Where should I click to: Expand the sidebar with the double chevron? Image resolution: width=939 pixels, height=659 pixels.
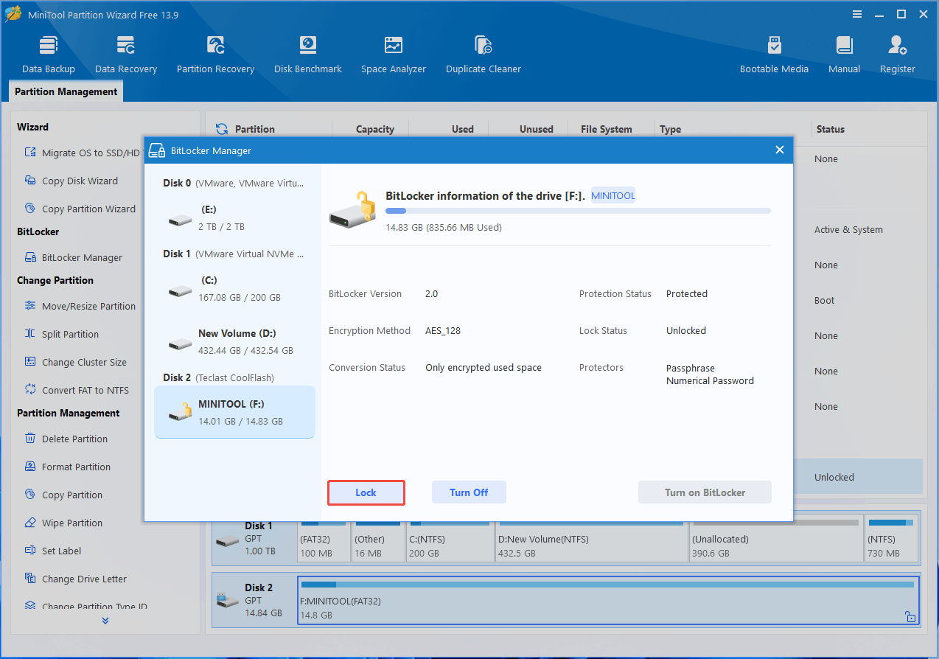[105, 621]
